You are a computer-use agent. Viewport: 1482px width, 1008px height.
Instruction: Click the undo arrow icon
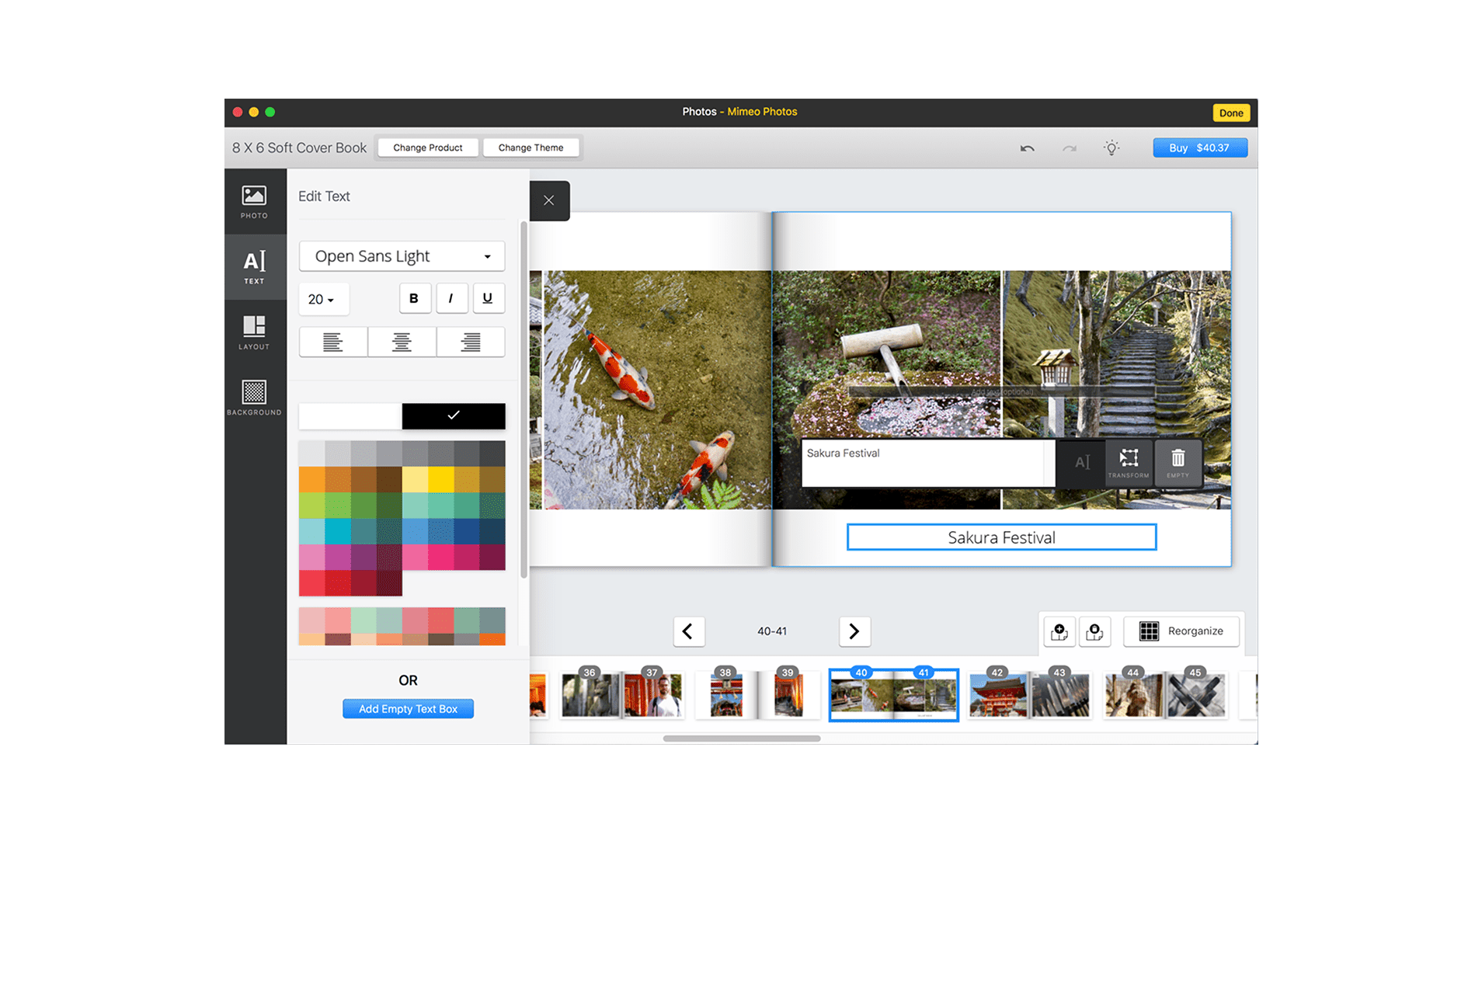click(x=1027, y=148)
